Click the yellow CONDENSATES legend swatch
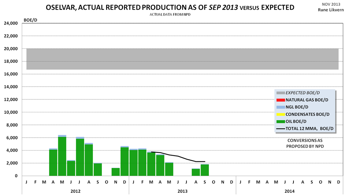 [280, 114]
